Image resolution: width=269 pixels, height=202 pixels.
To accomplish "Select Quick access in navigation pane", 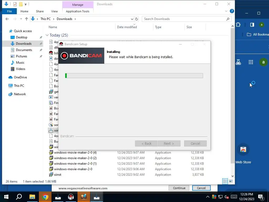I will 23,31.
